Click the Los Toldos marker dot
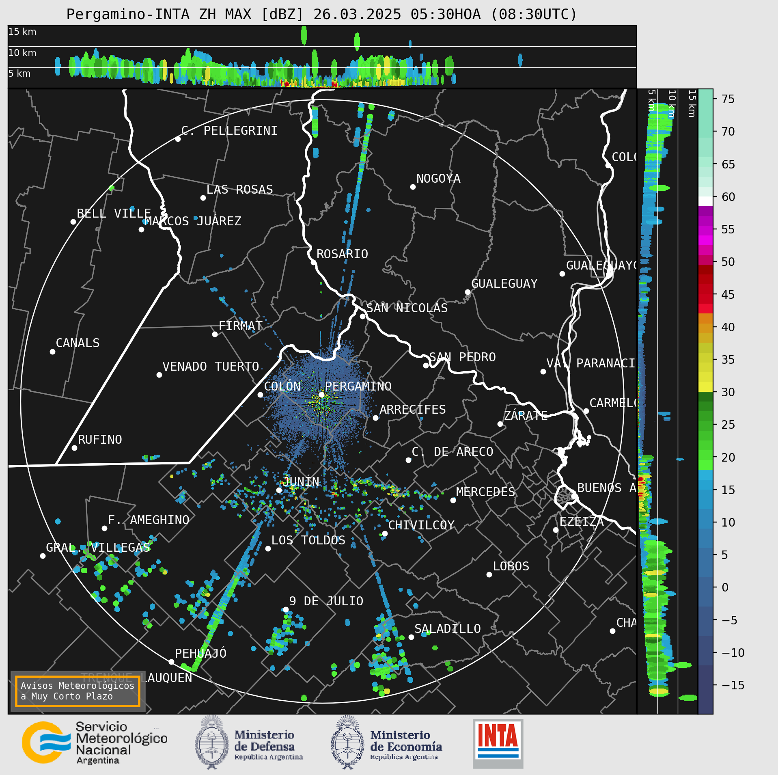Screen dimensions: 778x775 [268, 548]
